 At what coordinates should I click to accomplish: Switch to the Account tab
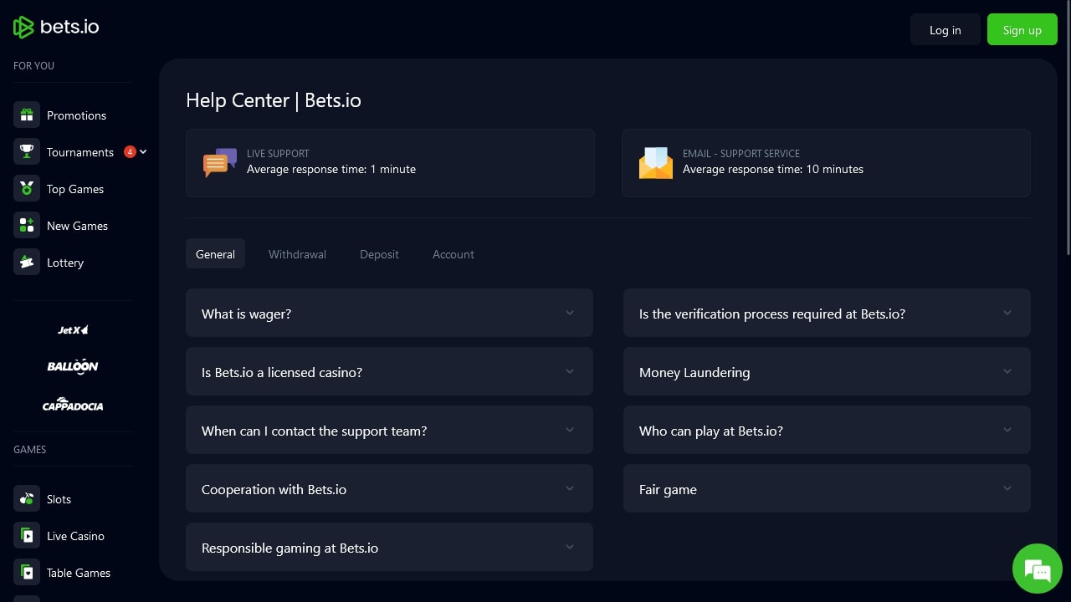coord(454,253)
